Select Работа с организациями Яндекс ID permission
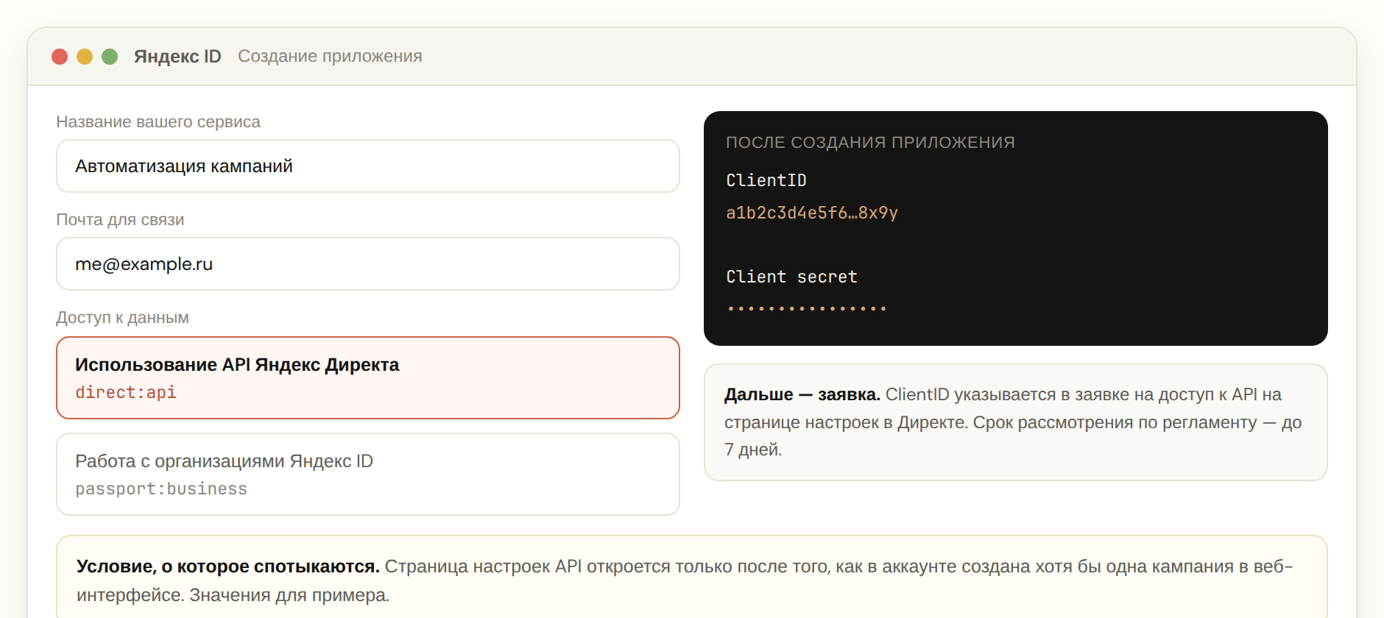1384x618 pixels. click(368, 475)
